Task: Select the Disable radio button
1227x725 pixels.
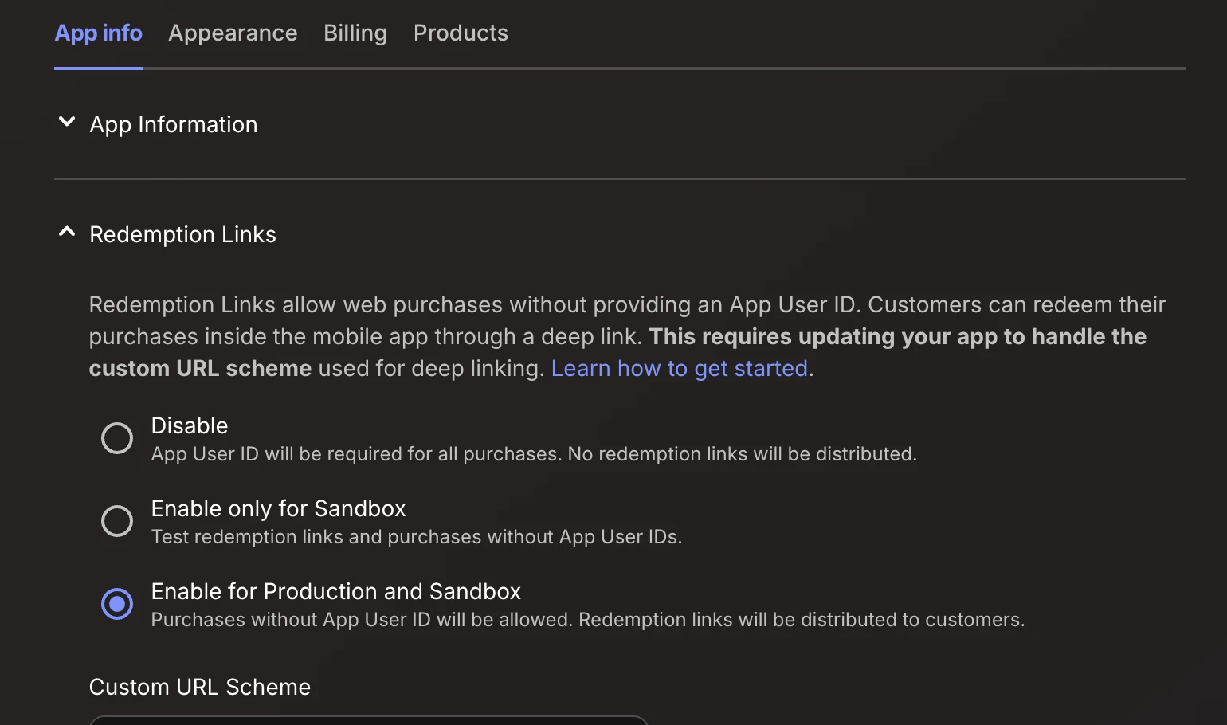Action: [x=117, y=438]
